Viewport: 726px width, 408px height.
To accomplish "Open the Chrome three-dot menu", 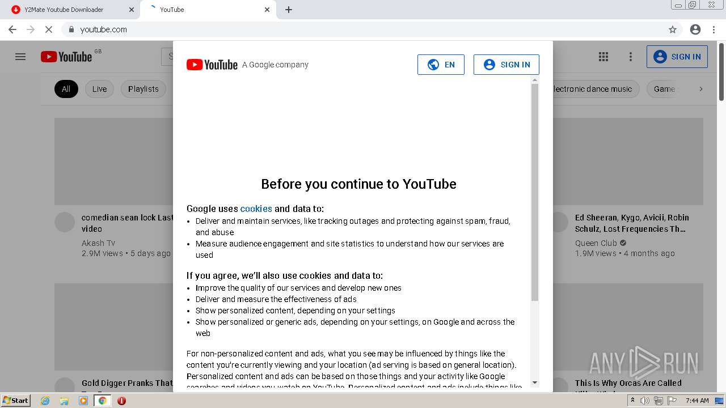I will click(x=714, y=29).
